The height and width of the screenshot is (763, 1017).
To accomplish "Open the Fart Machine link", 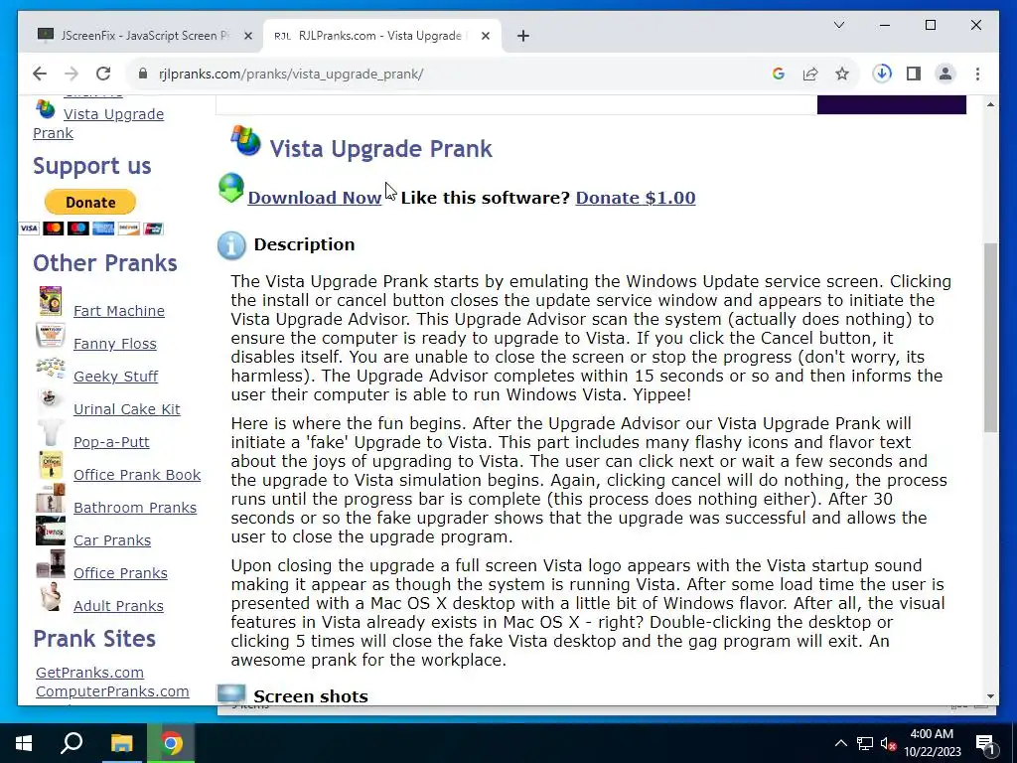I will coord(119,311).
